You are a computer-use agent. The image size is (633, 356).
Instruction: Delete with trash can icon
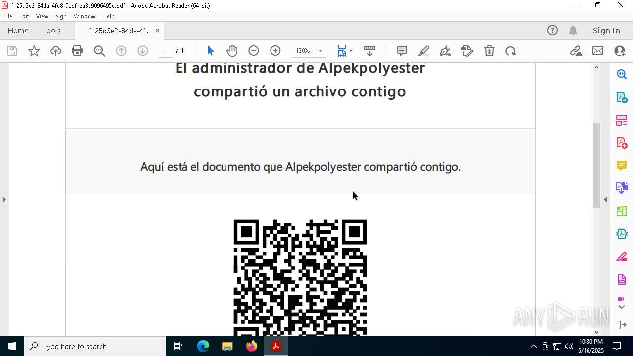point(489,51)
